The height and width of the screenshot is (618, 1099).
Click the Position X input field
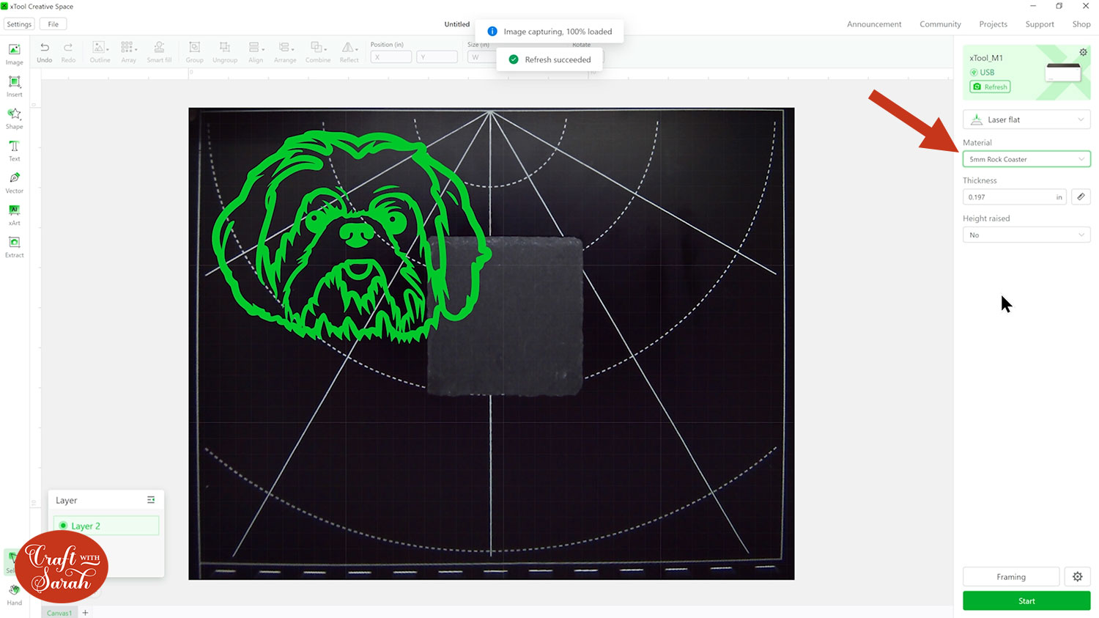(391, 56)
